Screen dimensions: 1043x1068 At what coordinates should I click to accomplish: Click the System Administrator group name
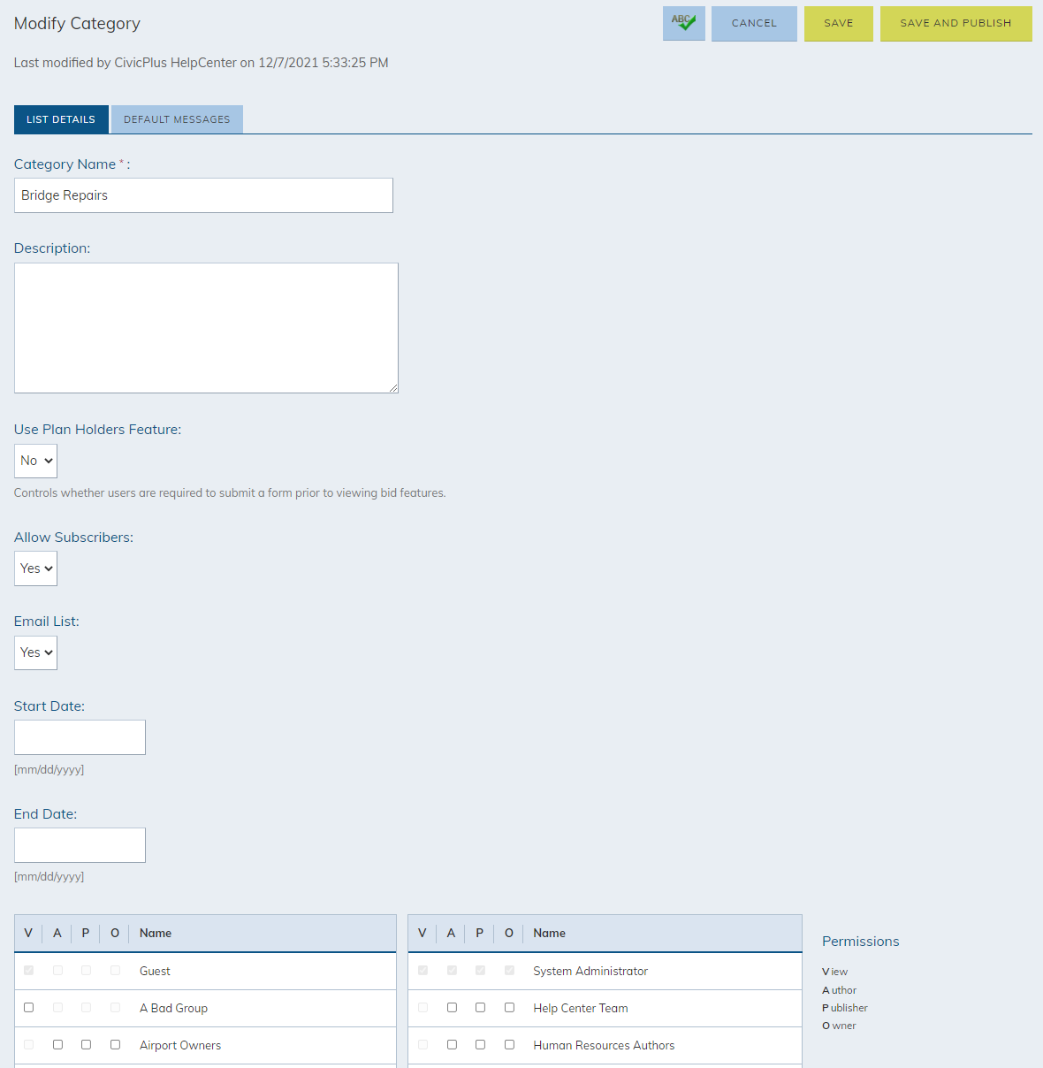[590, 971]
